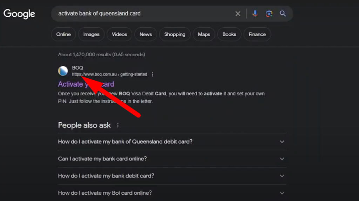Switch to the Images tab

(92, 34)
